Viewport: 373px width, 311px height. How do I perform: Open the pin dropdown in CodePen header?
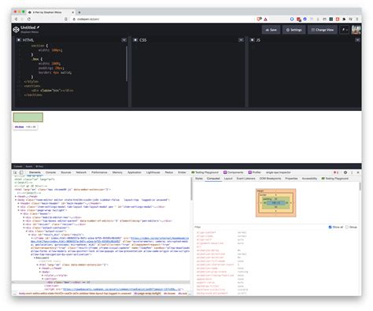coord(345,30)
